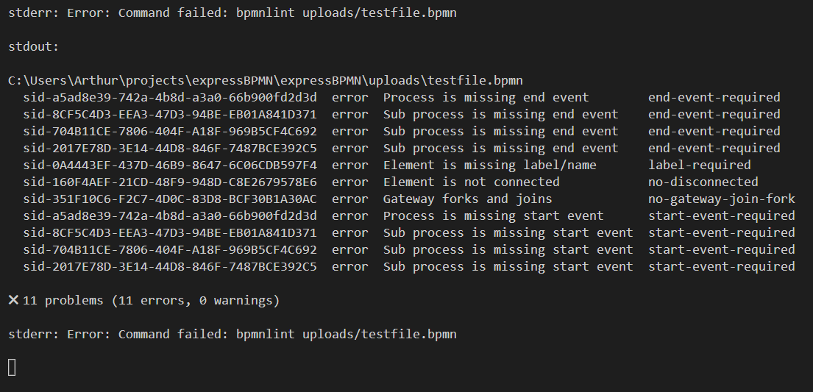
Task: Click the terminal cursor block
Action: click(13, 368)
